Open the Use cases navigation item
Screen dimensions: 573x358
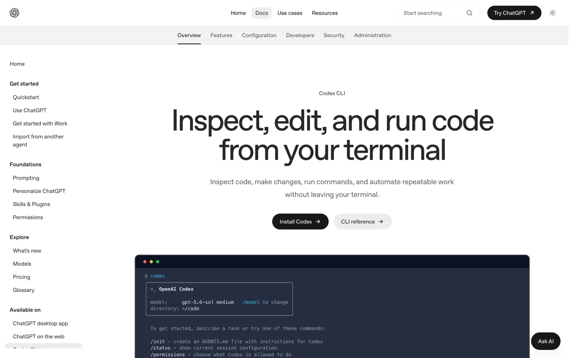coord(290,13)
